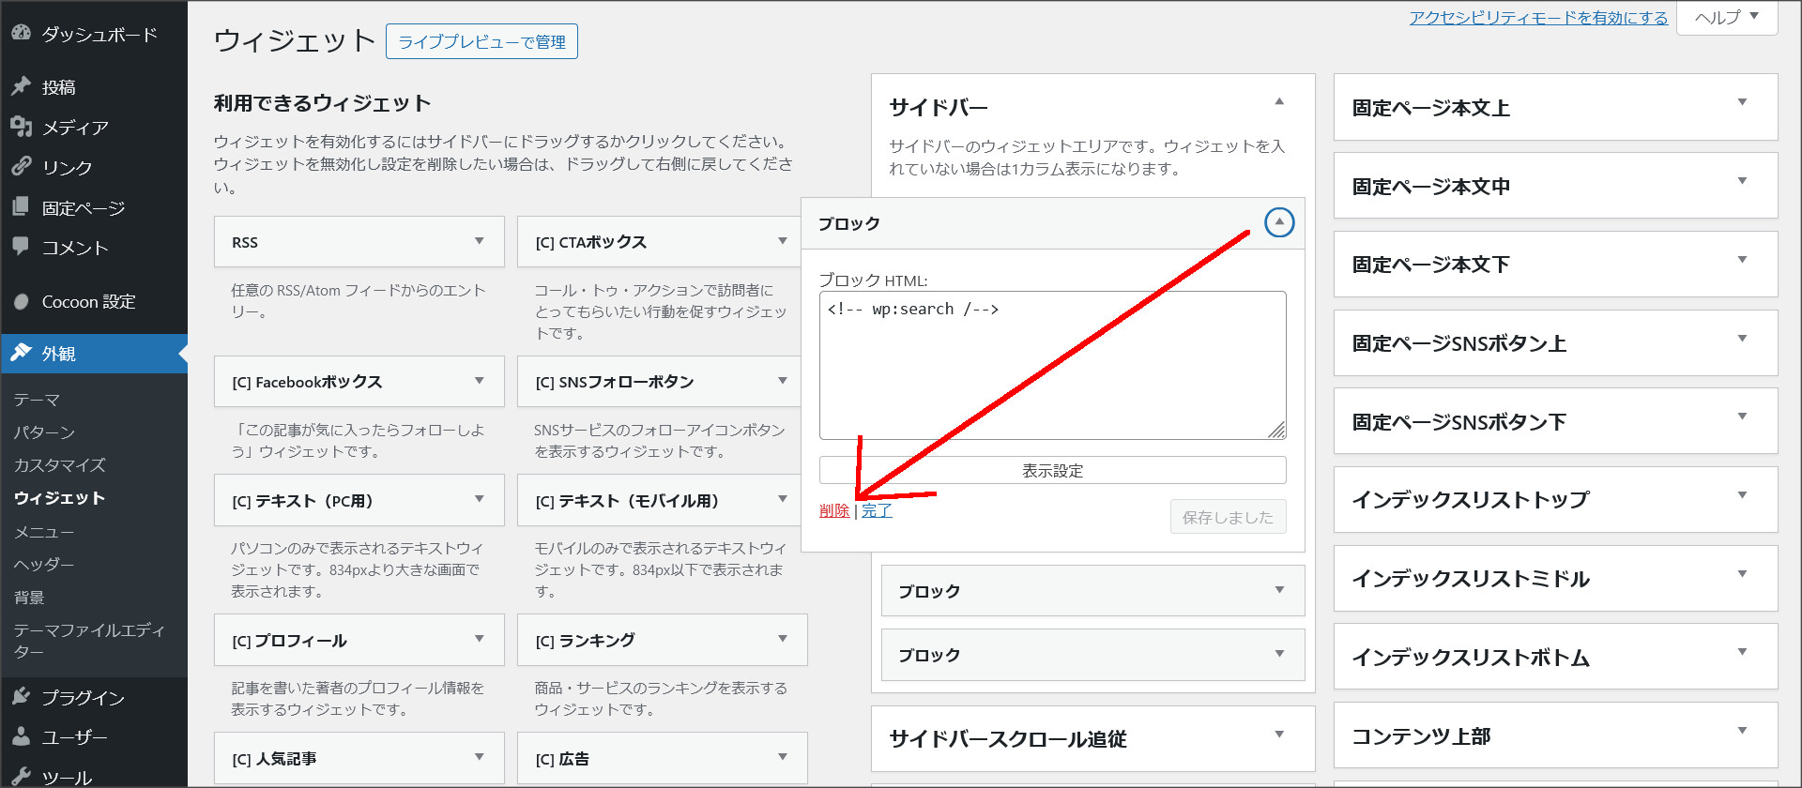This screenshot has width=1802, height=788.
Task: Click the speech bubble icon beside コメント
Action: tap(21, 247)
